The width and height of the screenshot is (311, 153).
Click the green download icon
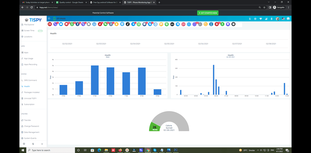click(x=222, y=24)
